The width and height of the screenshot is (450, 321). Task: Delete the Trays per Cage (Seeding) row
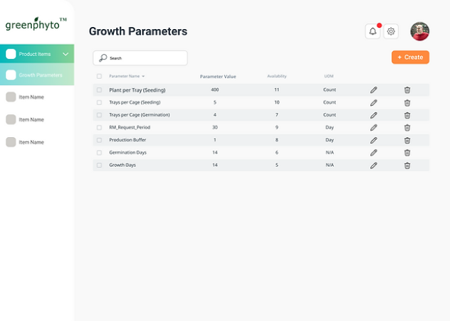pos(407,102)
